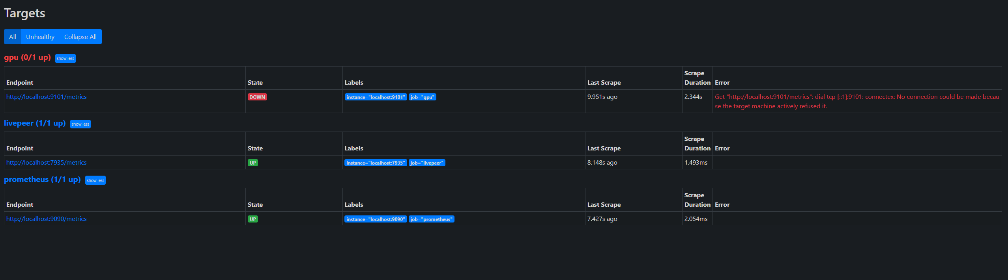Open the localhost:9090/metrics endpoint link
This screenshot has height=280, width=1008.
pos(47,219)
